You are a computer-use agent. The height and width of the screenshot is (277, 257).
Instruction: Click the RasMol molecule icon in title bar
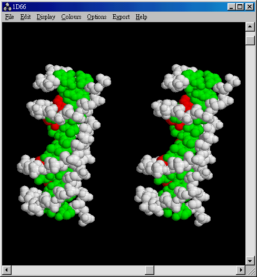pyautogui.click(x=7, y=7)
